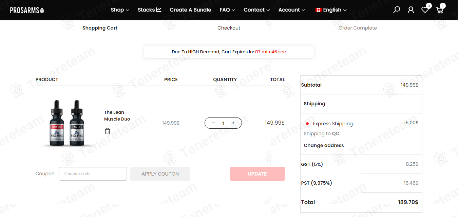Click the Change address link

(324, 145)
